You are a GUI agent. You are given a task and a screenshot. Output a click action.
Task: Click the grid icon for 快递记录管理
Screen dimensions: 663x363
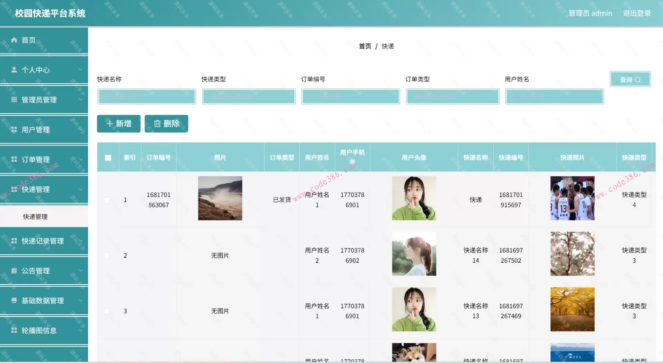point(14,241)
